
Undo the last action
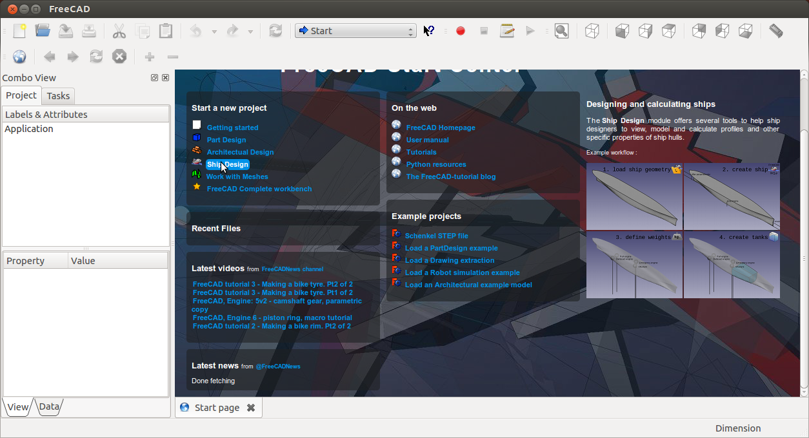tap(196, 31)
